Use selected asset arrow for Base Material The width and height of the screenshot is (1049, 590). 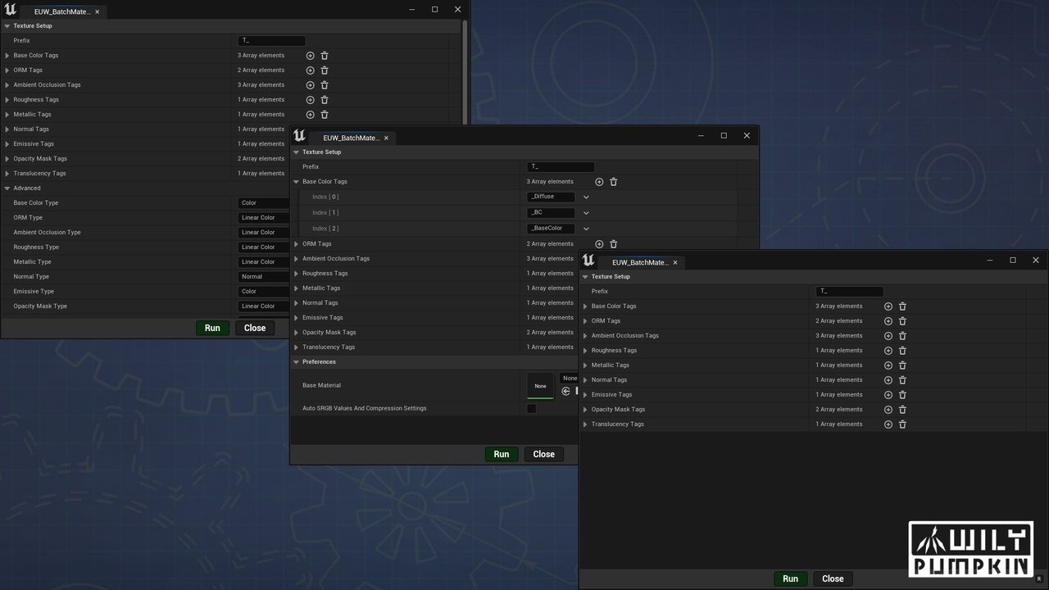click(565, 392)
